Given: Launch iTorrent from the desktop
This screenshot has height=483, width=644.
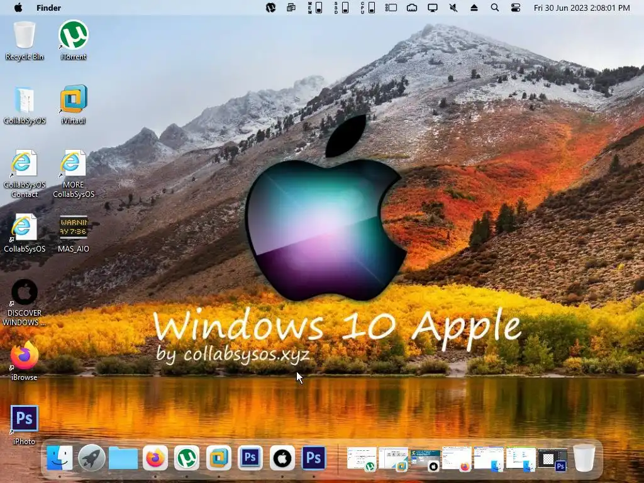Looking at the screenshot, I should pos(74,40).
